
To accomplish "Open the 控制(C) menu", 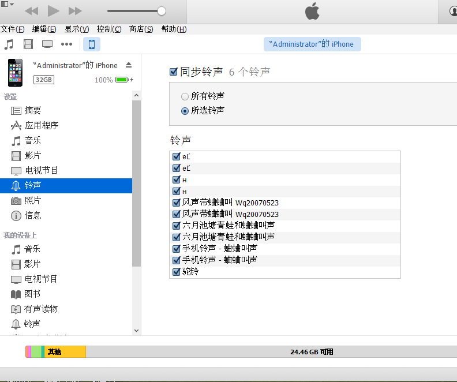I will 109,29.
